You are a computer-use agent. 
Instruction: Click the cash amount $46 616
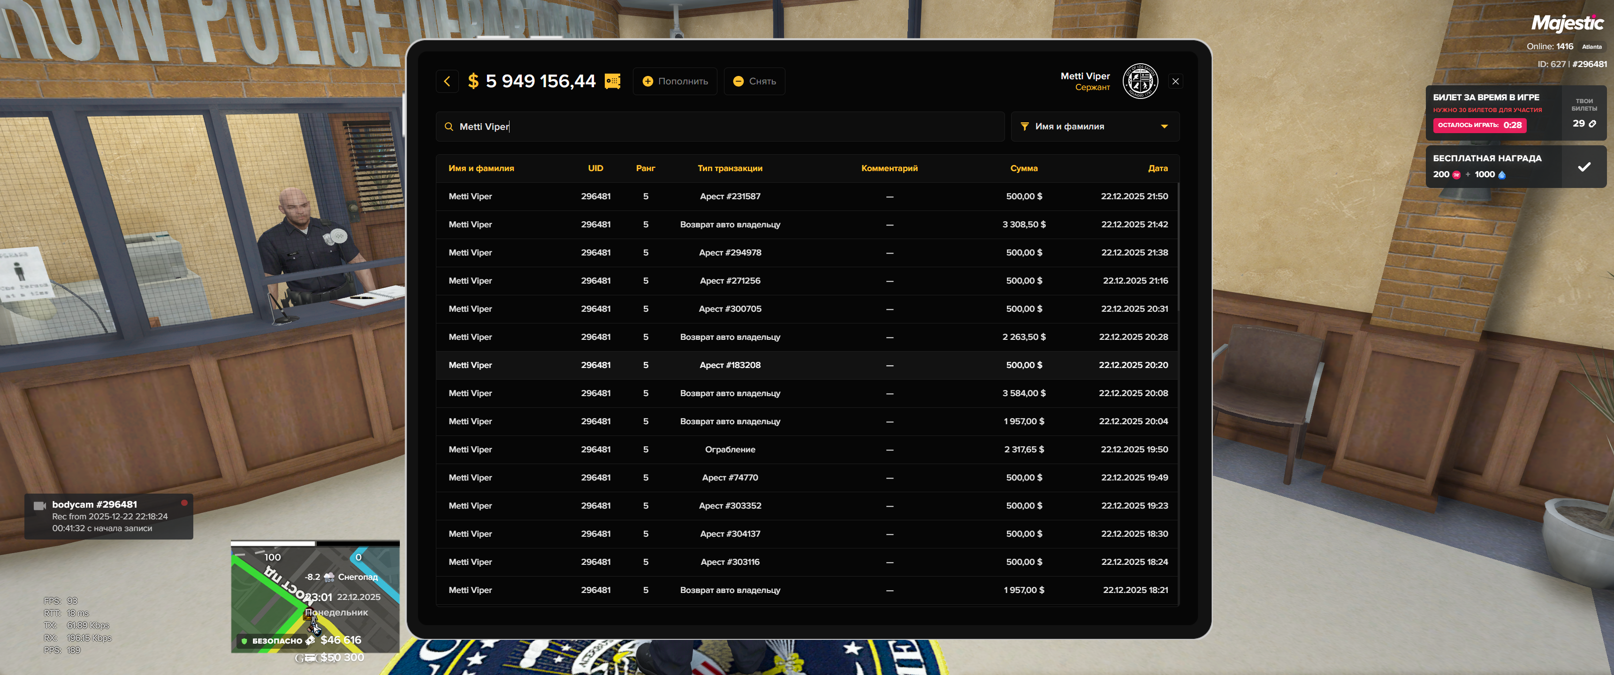(341, 640)
